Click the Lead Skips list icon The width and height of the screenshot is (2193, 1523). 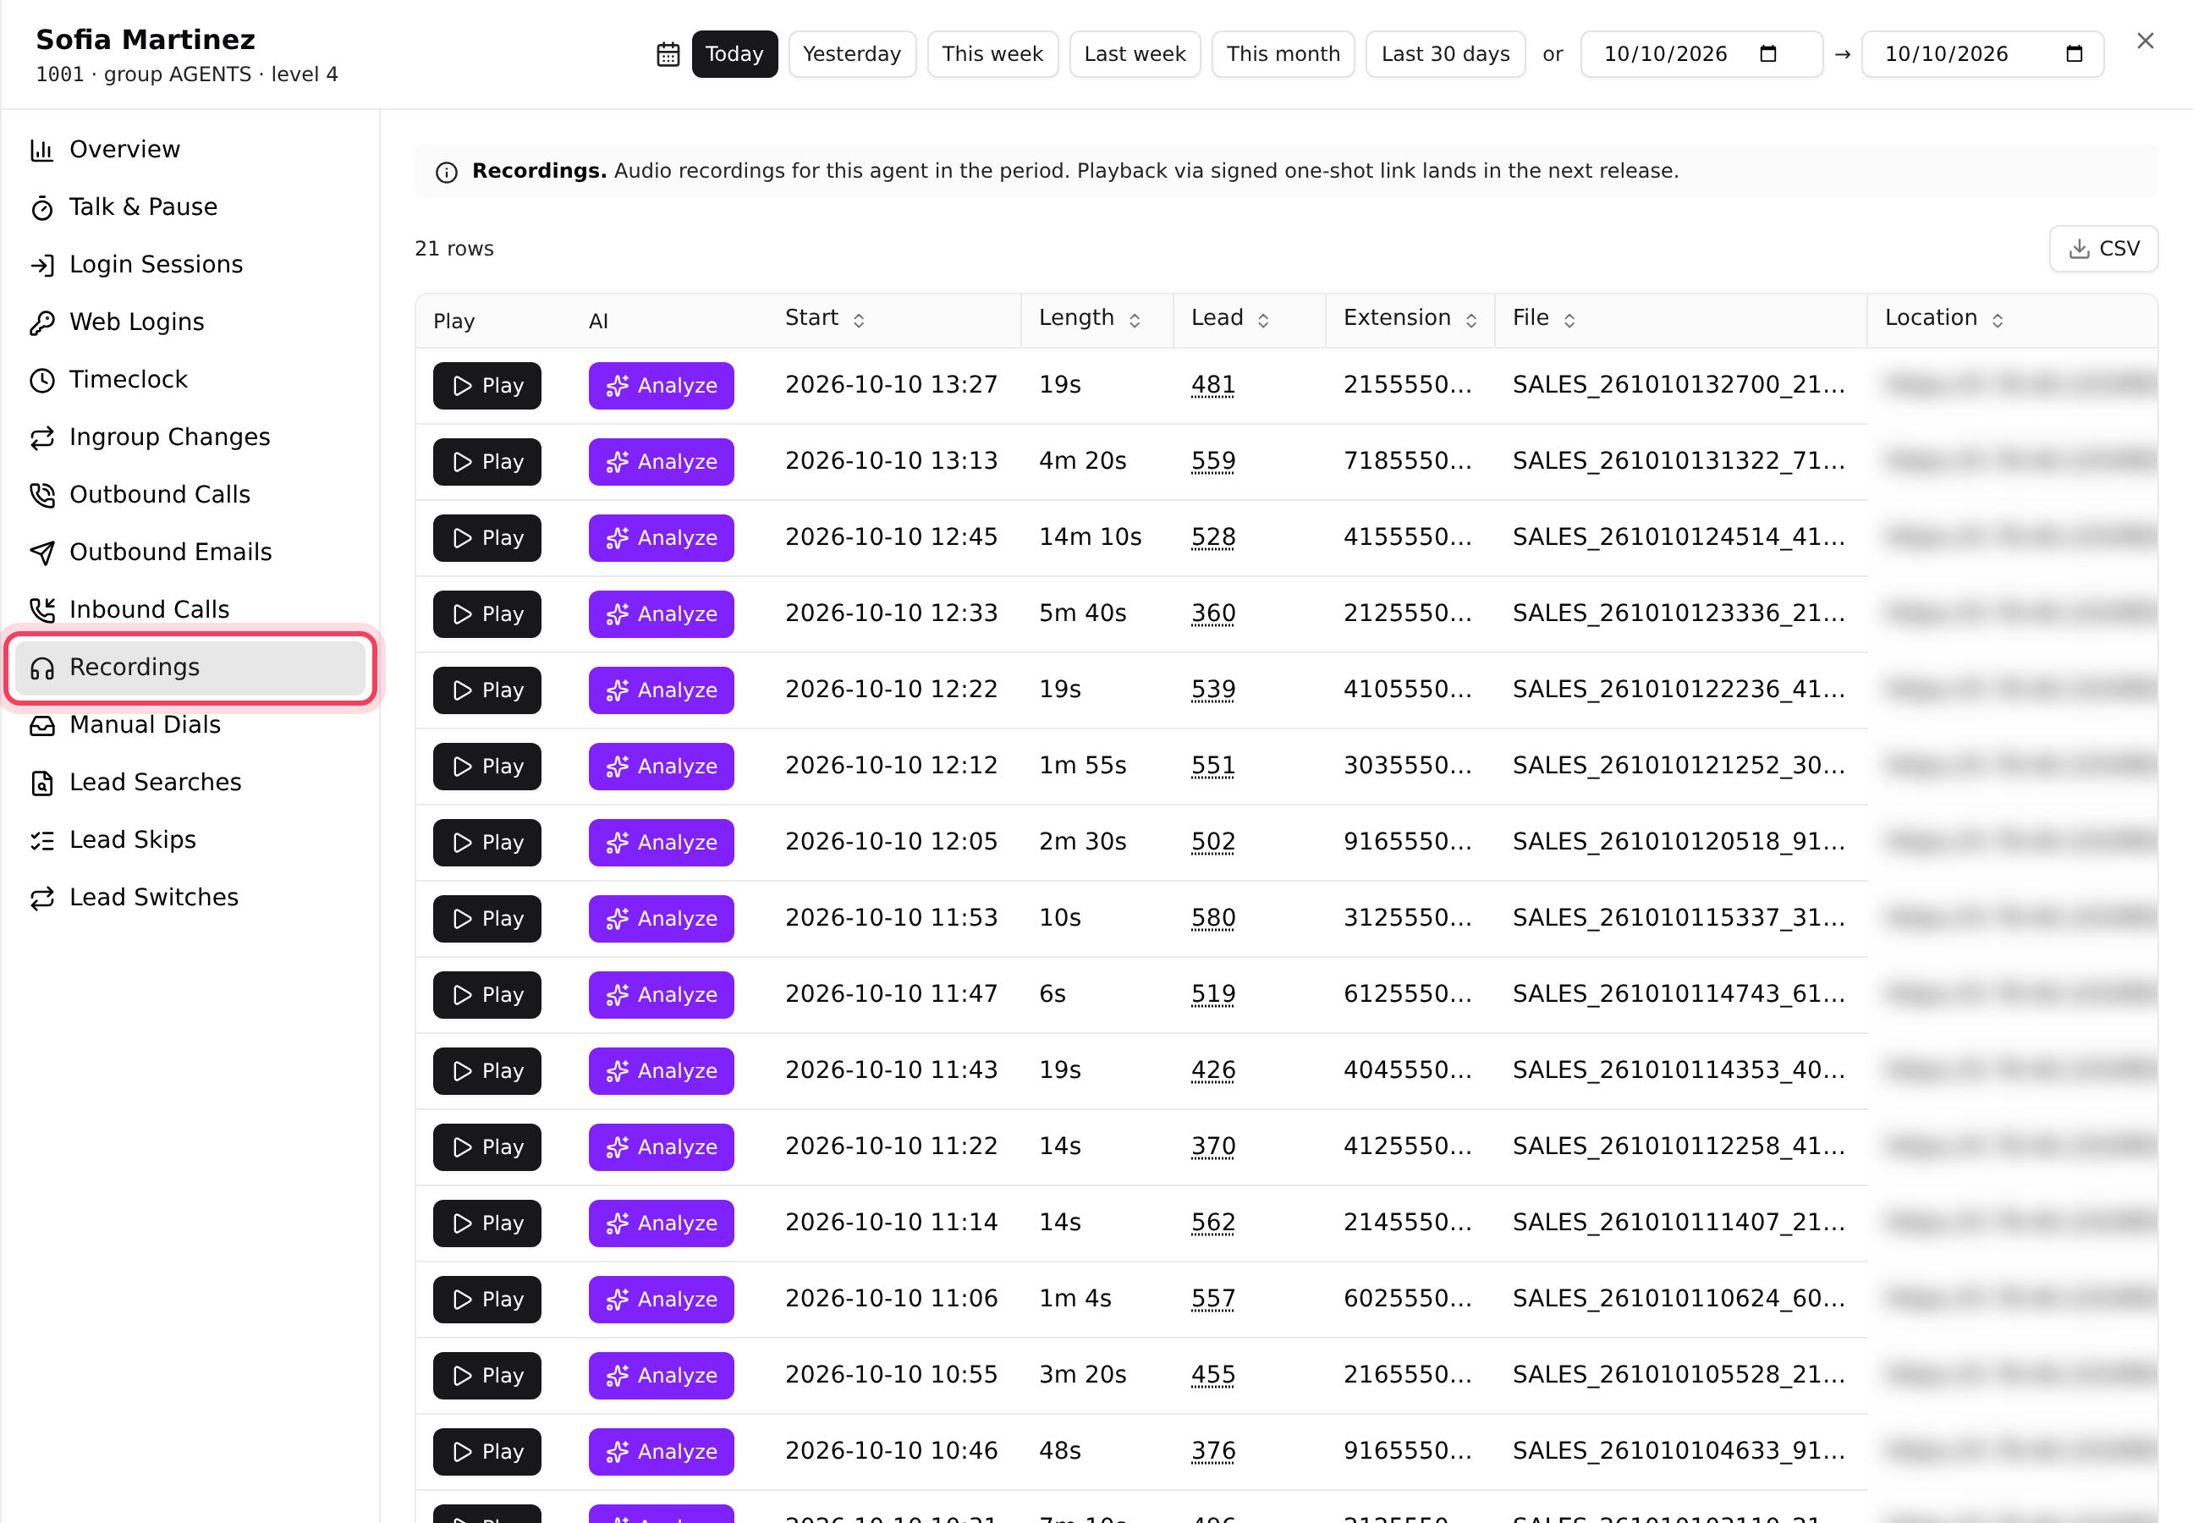pos(42,841)
